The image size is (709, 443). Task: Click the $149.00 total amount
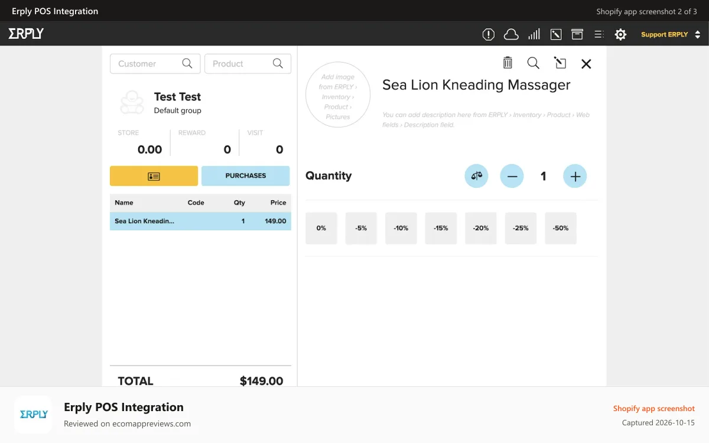click(261, 381)
